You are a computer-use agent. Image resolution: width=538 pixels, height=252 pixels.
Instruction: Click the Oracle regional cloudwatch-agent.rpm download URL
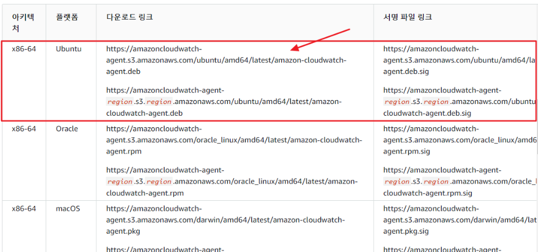point(232,181)
